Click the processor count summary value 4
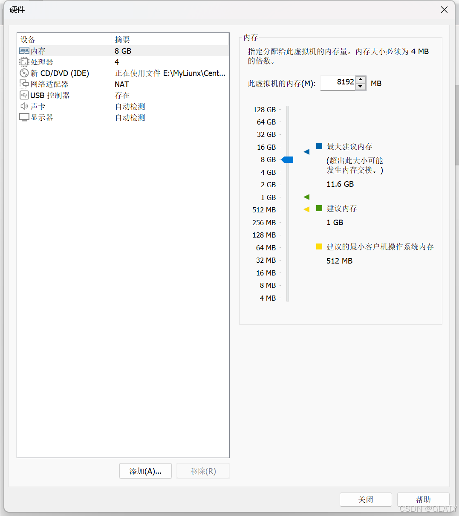This screenshot has height=516, width=459. 117,62
